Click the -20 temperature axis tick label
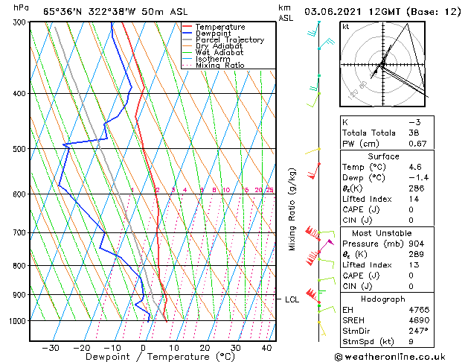 [82, 348]
